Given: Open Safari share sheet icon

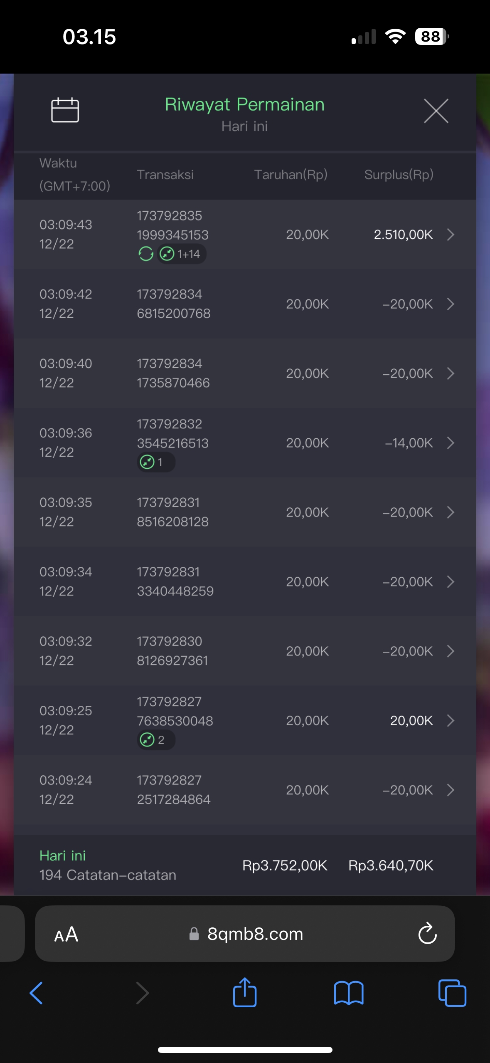Looking at the screenshot, I should (245, 993).
